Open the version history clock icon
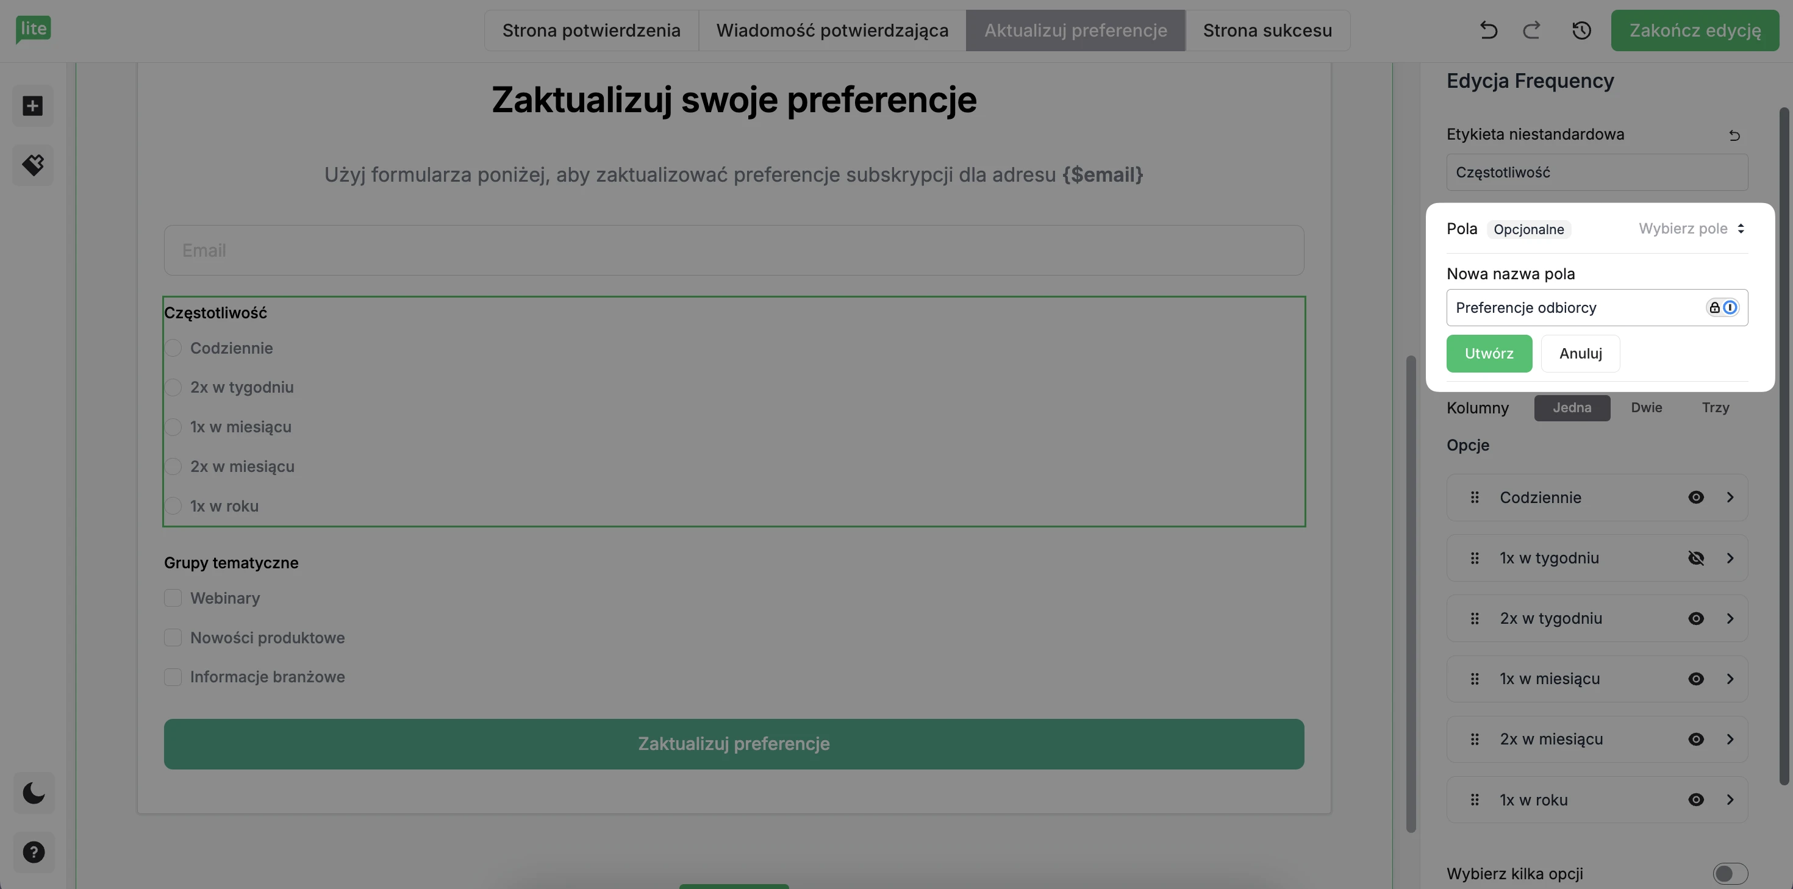Screen dimensions: 1793x889 (x=1581, y=30)
